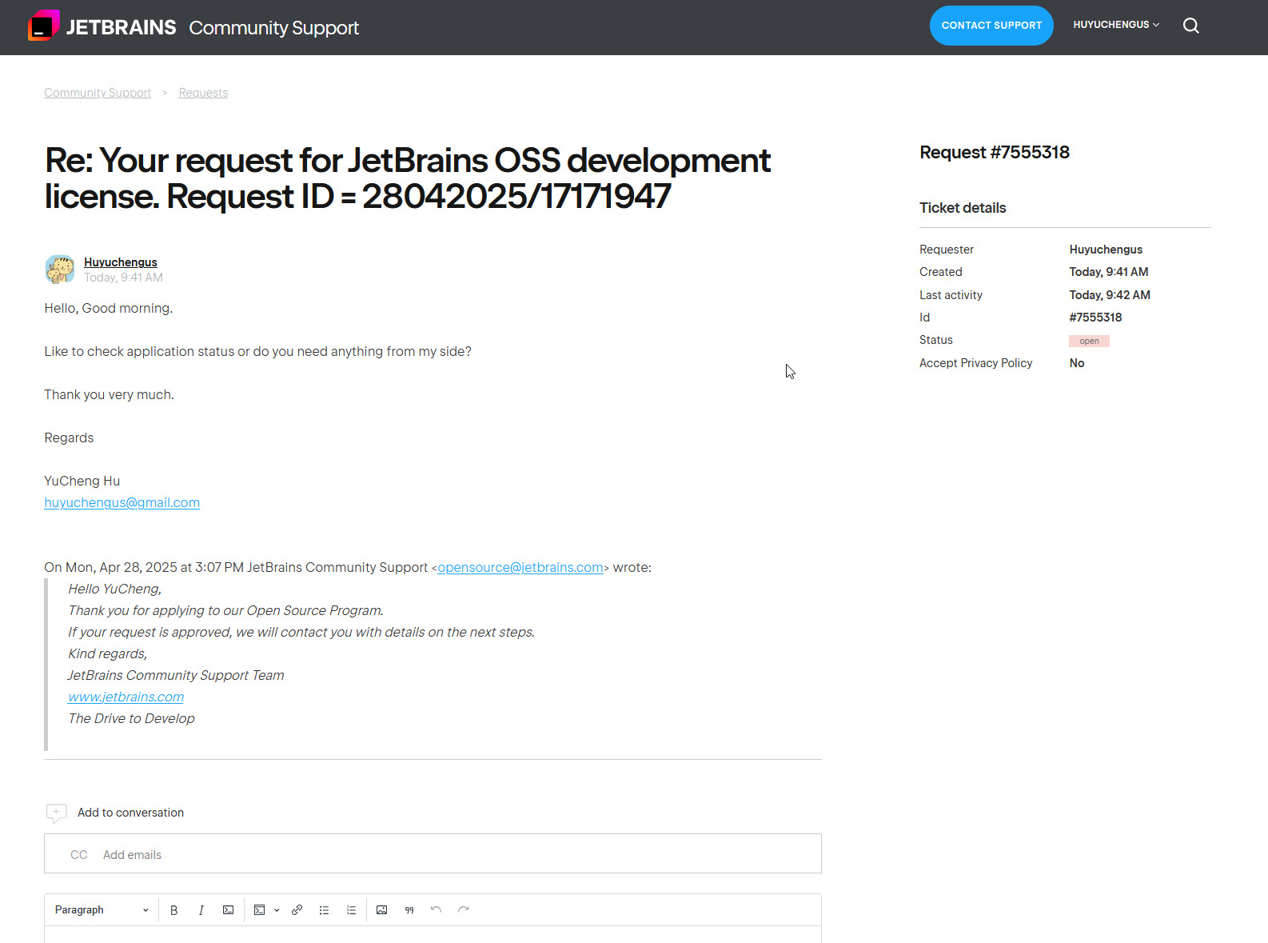Viewport: 1268px width, 943px height.
Task: Add a block quote with the quote icon
Action: (x=409, y=910)
